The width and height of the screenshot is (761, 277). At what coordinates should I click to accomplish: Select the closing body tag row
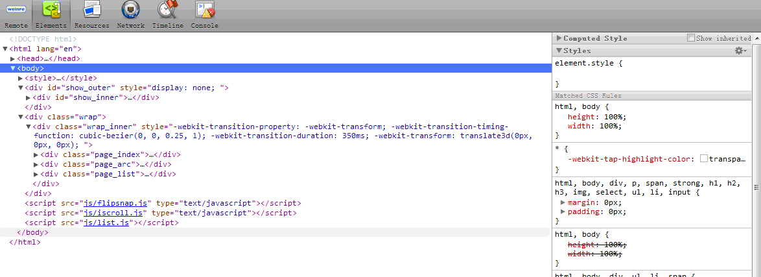click(275, 232)
